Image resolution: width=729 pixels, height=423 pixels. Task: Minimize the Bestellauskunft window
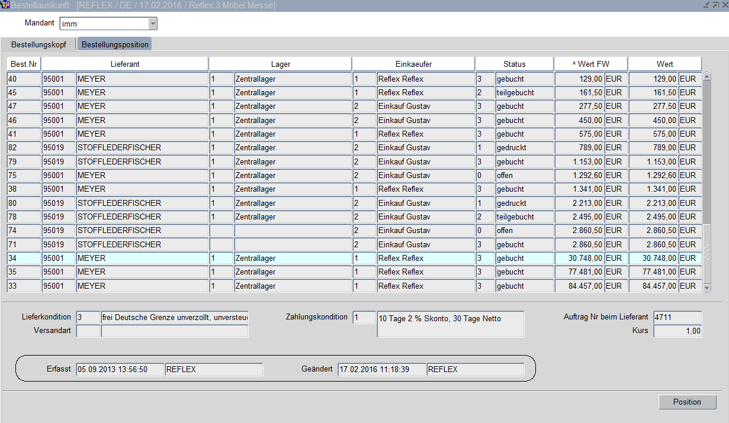click(x=706, y=5)
